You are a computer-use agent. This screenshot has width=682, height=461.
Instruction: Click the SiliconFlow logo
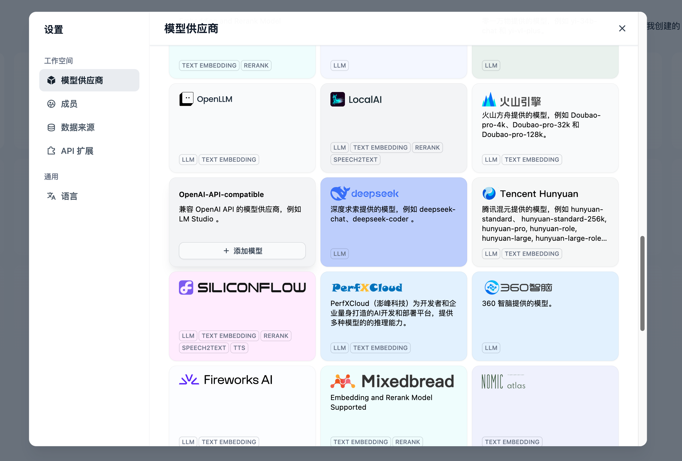click(x=242, y=288)
